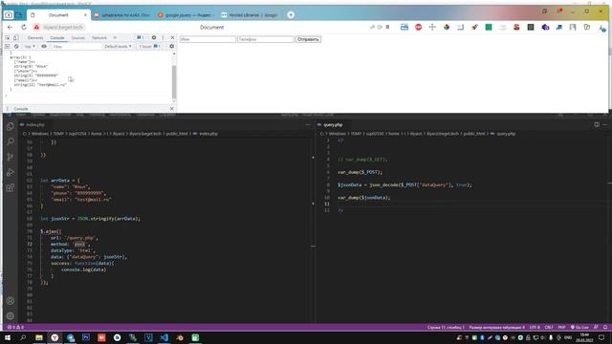Toggle the DevTools device toolbar icon
Screen dimensions: 612x344
click(15, 38)
